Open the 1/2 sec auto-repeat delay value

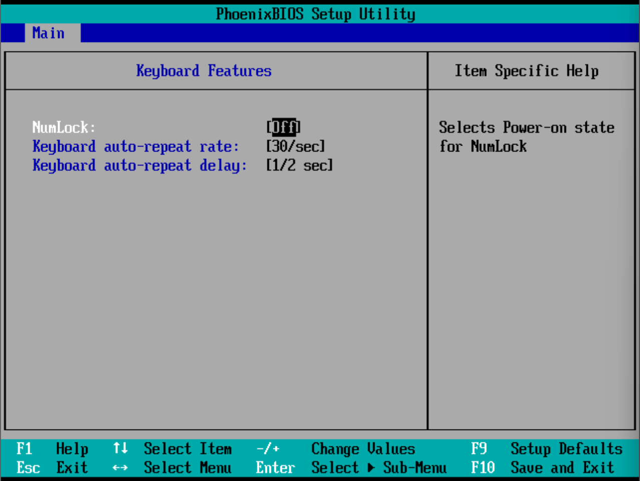(299, 165)
